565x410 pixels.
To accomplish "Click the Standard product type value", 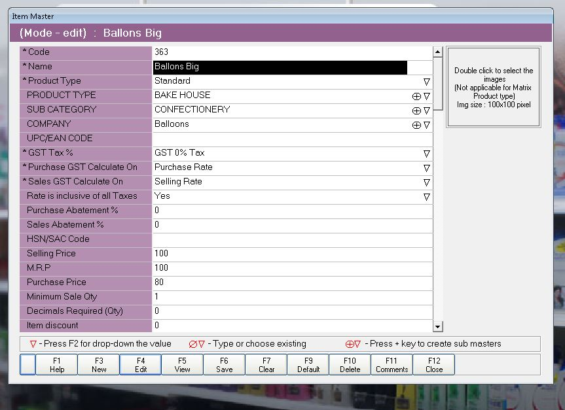I will pos(172,80).
